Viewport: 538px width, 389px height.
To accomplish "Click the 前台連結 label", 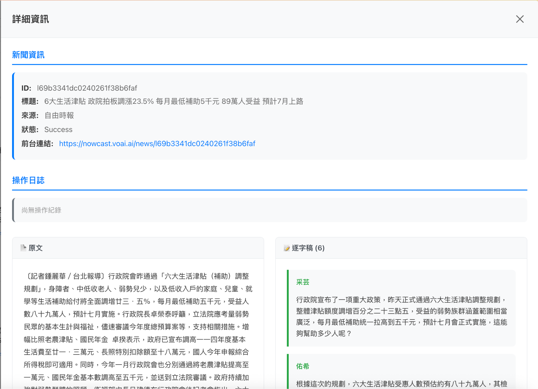I will (37, 144).
